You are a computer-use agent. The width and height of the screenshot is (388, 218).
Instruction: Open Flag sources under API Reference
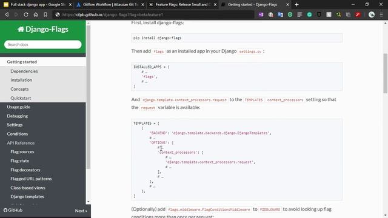[x=22, y=152]
